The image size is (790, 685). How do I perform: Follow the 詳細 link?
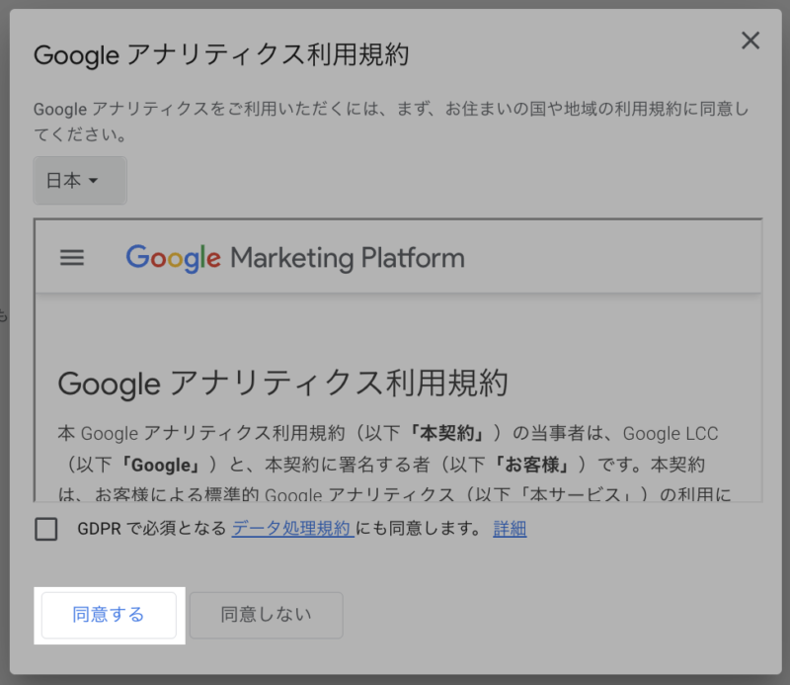(x=510, y=529)
